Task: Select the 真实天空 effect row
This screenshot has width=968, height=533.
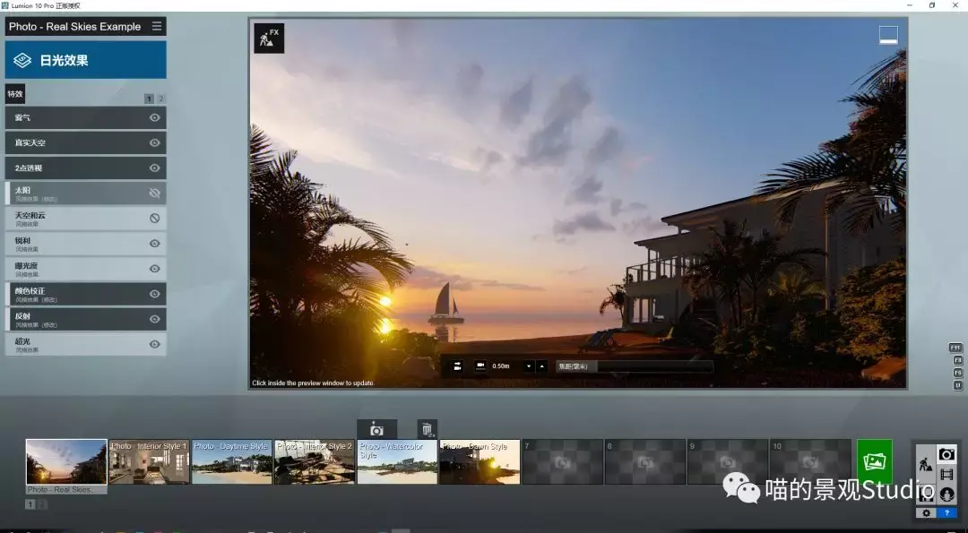Action: (86, 142)
